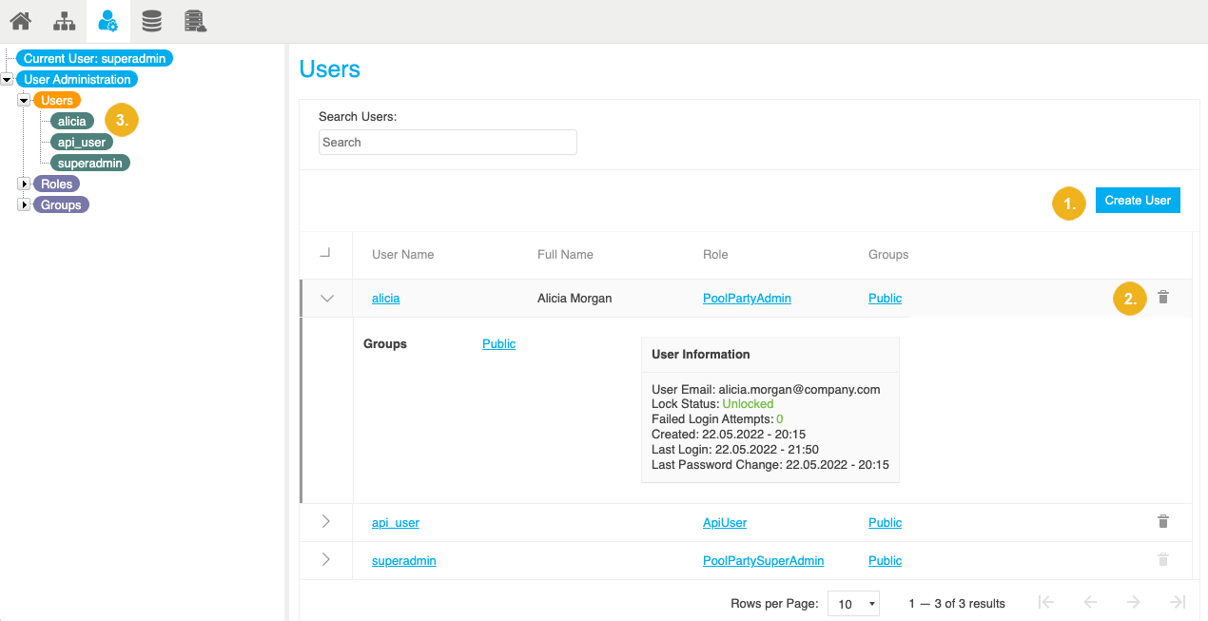Toggle select-all checkbox in table header
The image size is (1208, 621).
pyautogui.click(x=325, y=254)
